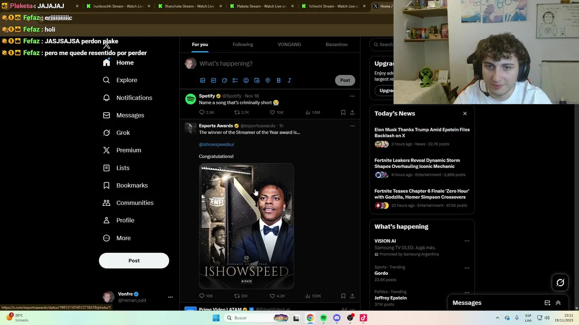Repost the Esports Awards post
The width and height of the screenshot is (579, 325).
(241, 296)
